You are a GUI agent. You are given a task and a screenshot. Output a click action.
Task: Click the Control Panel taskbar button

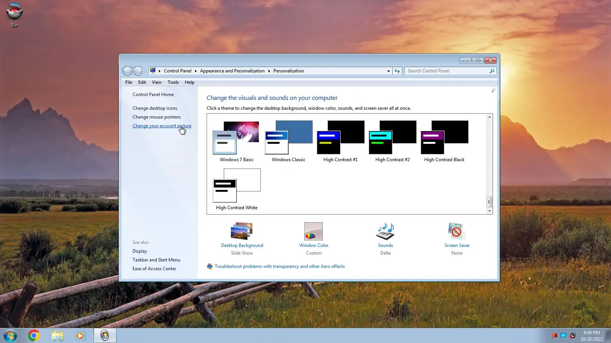click(105, 335)
